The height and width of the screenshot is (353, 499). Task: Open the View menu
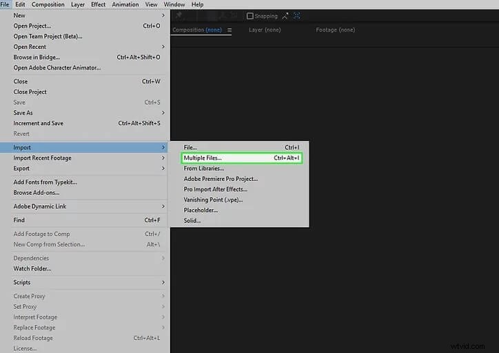(151, 4)
